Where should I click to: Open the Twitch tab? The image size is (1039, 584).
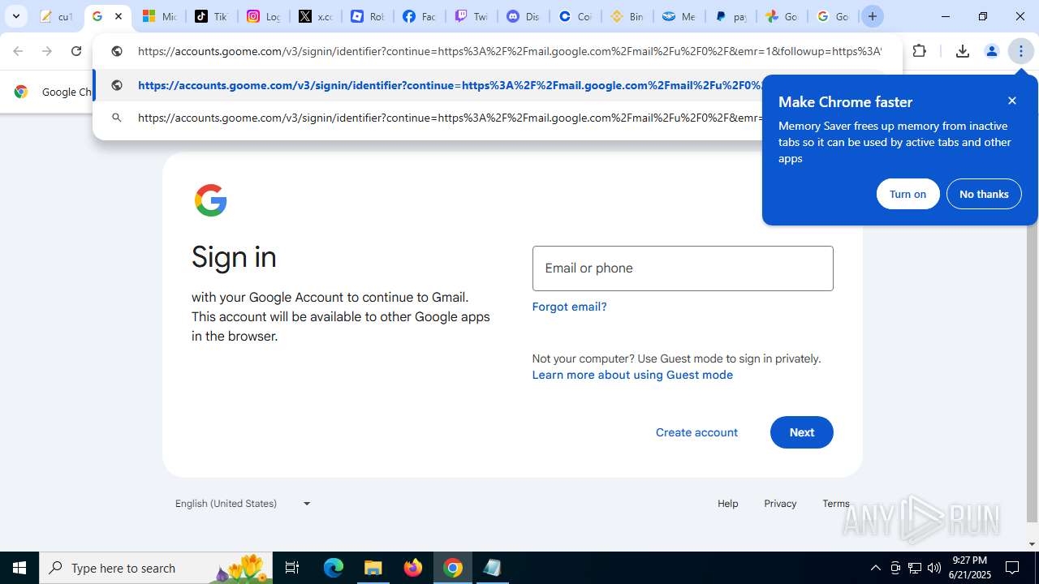471,16
